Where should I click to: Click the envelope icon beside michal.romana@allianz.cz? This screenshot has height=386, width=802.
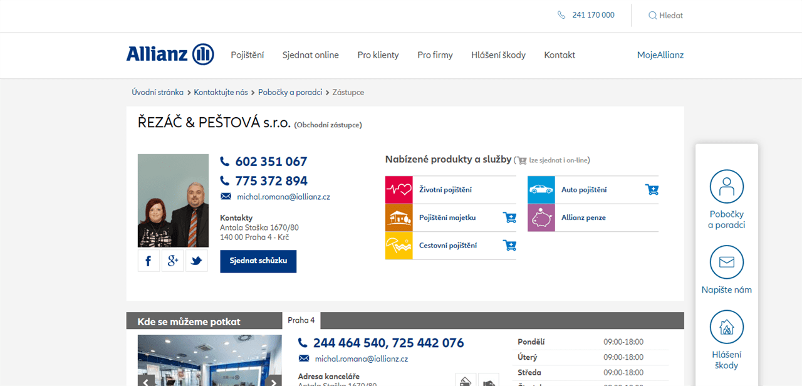click(304, 358)
